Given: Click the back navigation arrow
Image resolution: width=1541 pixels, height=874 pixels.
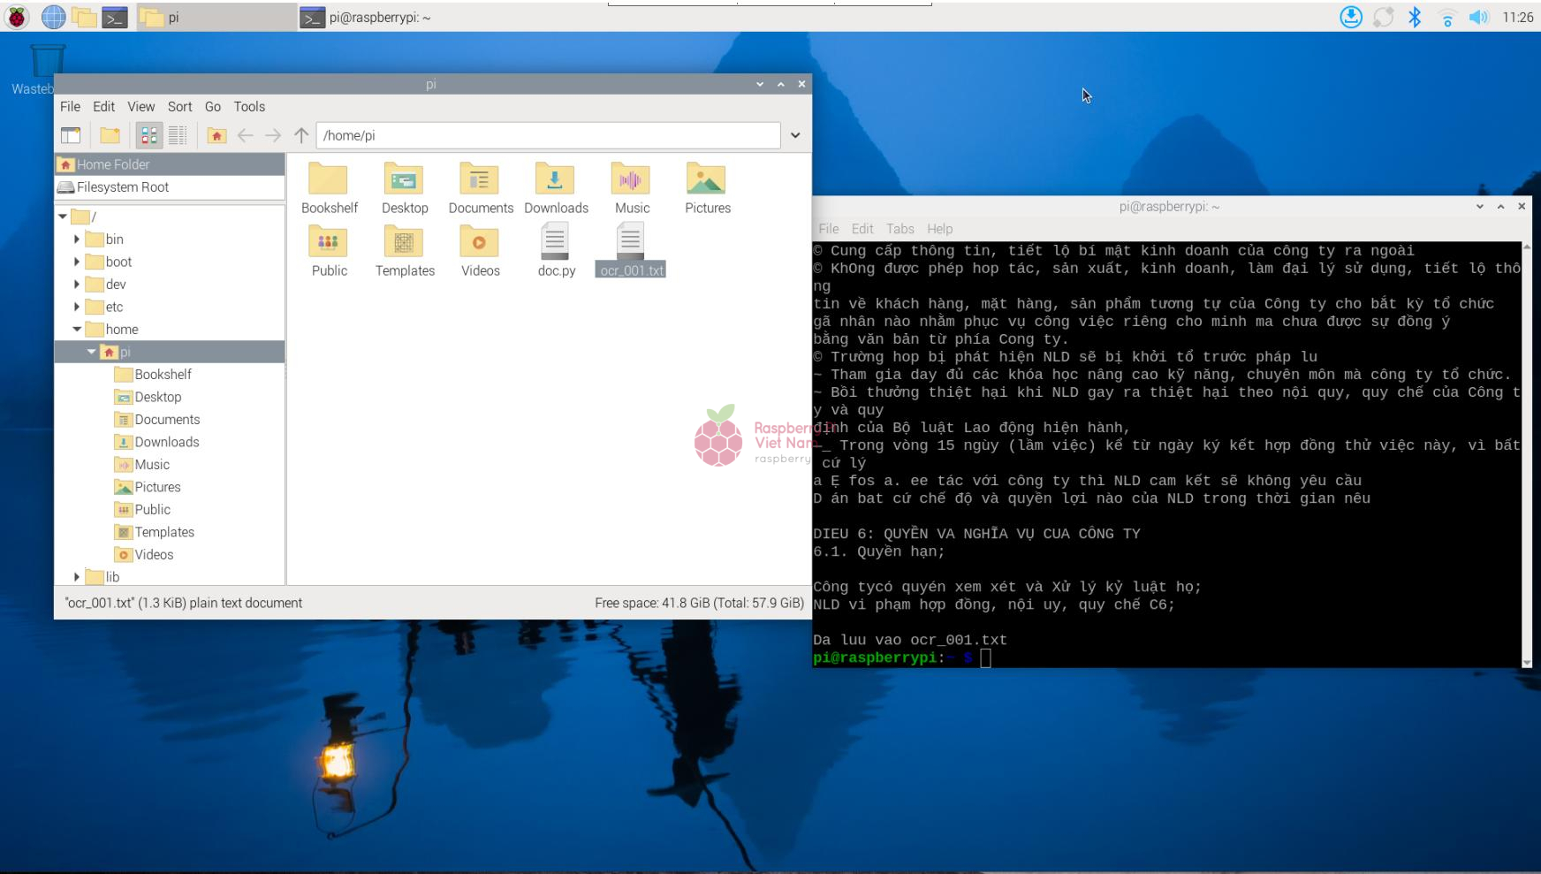Looking at the screenshot, I should point(245,135).
